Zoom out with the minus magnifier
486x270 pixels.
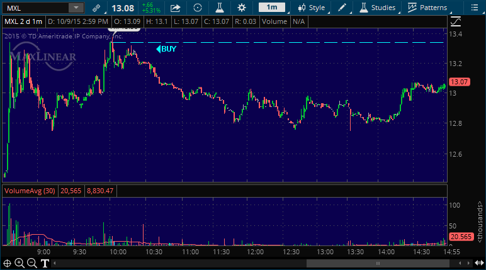(x=33, y=263)
